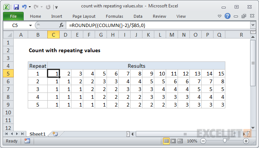Open Customize Quick Access Toolbar dropdown
The height and width of the screenshot is (148, 259).
coord(57,7)
